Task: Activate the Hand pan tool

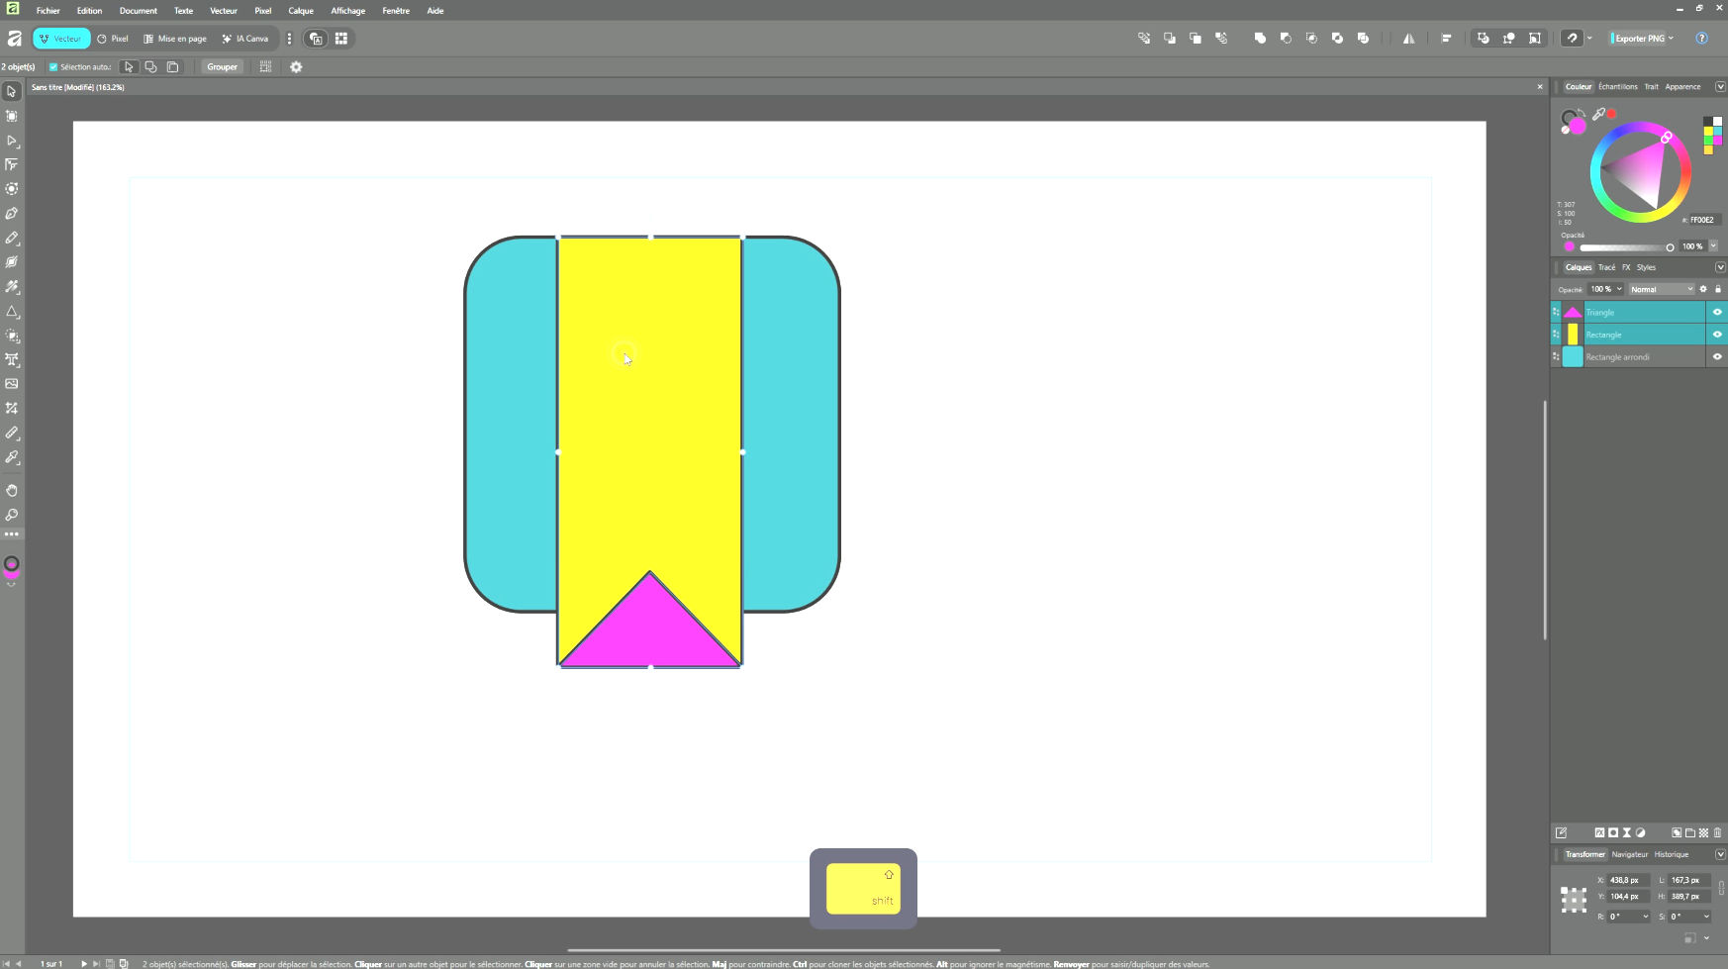Action: [x=12, y=491]
